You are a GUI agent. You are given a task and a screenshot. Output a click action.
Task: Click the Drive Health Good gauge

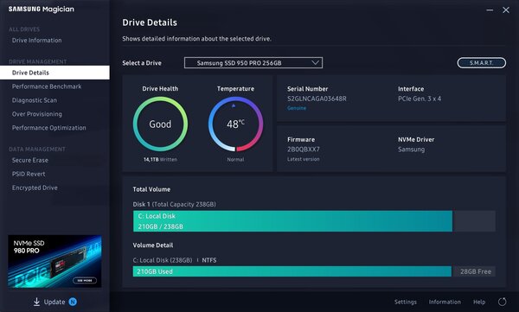(x=160, y=124)
